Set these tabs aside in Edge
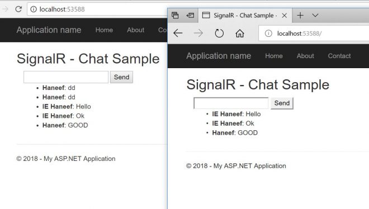Screen dimensions: 369x209 click(190, 15)
